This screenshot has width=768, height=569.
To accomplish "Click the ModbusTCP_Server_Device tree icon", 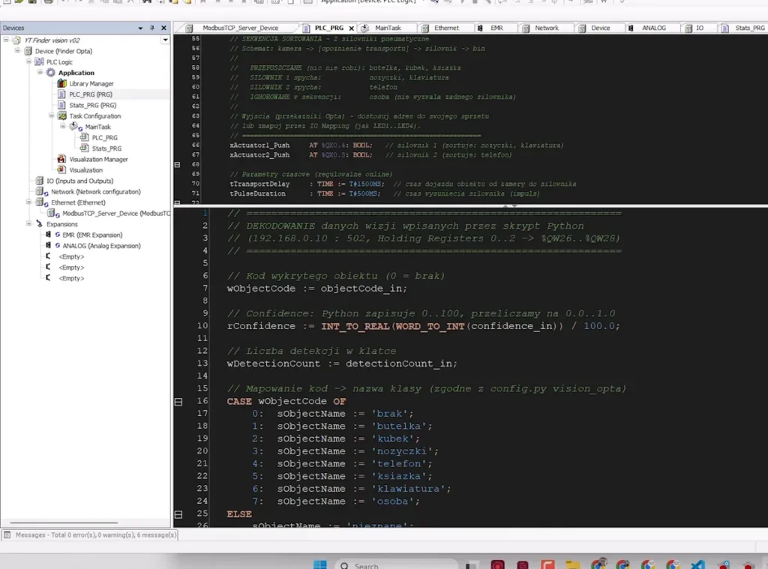I will pos(53,213).
